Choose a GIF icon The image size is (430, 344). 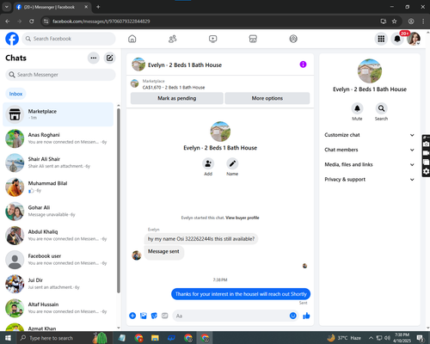tap(165, 316)
